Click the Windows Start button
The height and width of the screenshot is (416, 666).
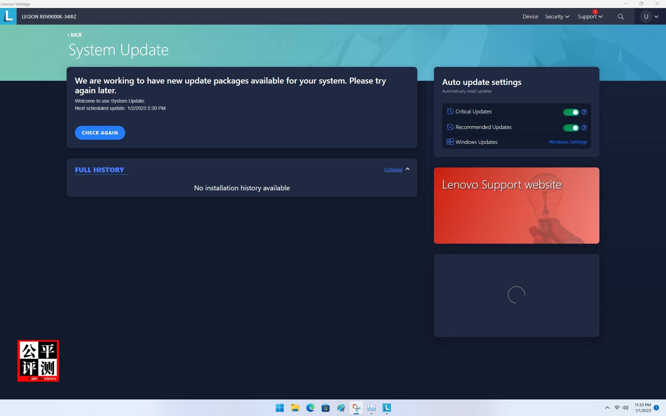(x=280, y=408)
